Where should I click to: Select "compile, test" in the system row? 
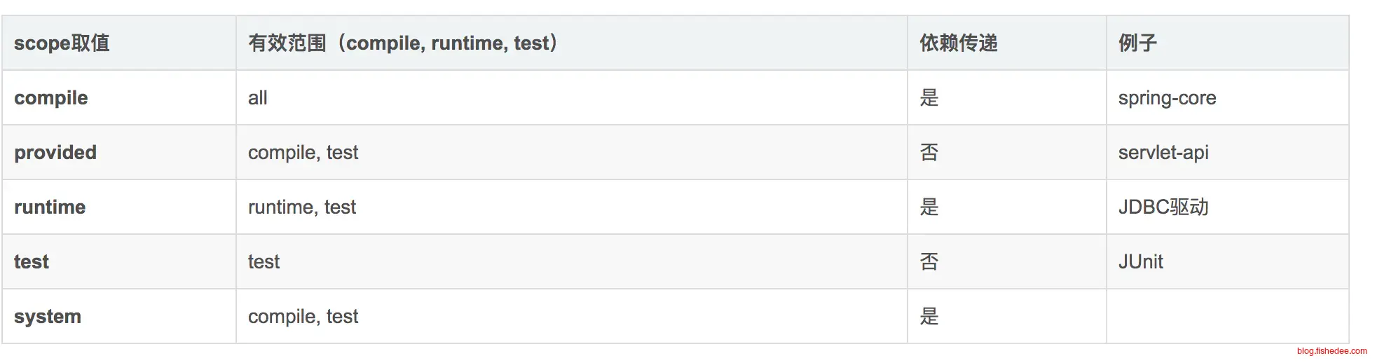(303, 317)
